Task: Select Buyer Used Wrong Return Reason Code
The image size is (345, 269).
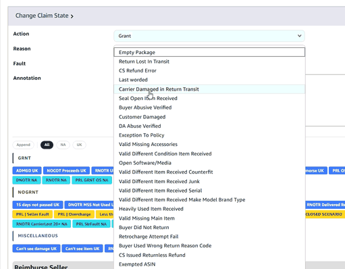Action: [x=209, y=246]
